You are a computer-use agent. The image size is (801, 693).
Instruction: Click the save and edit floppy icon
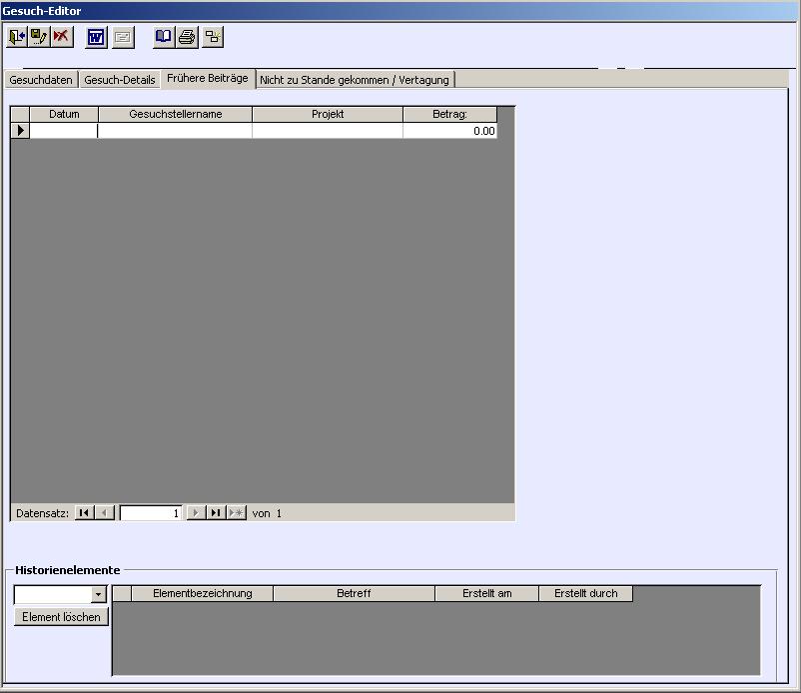click(39, 37)
